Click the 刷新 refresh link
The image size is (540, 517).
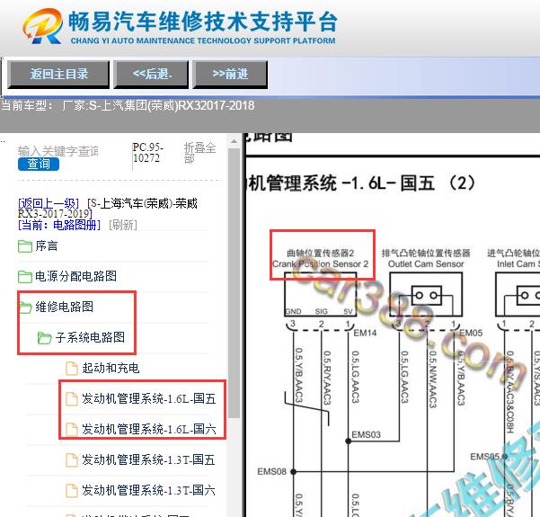coord(123,225)
